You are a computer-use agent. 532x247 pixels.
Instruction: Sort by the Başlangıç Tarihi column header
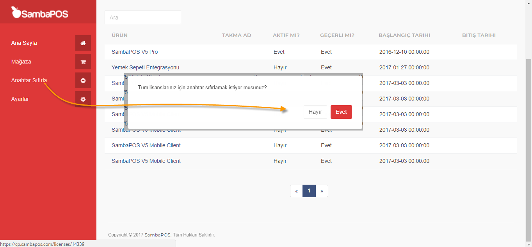coord(404,35)
